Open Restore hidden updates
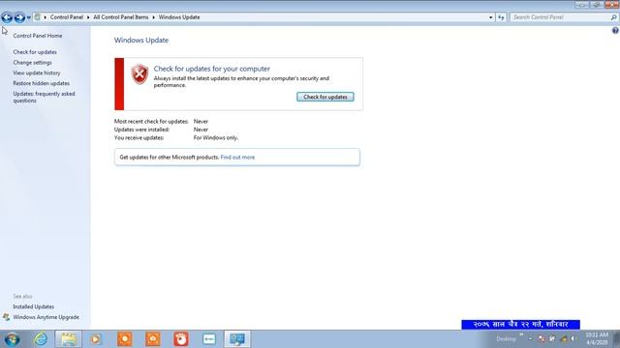This screenshot has height=348, width=620. click(x=41, y=83)
